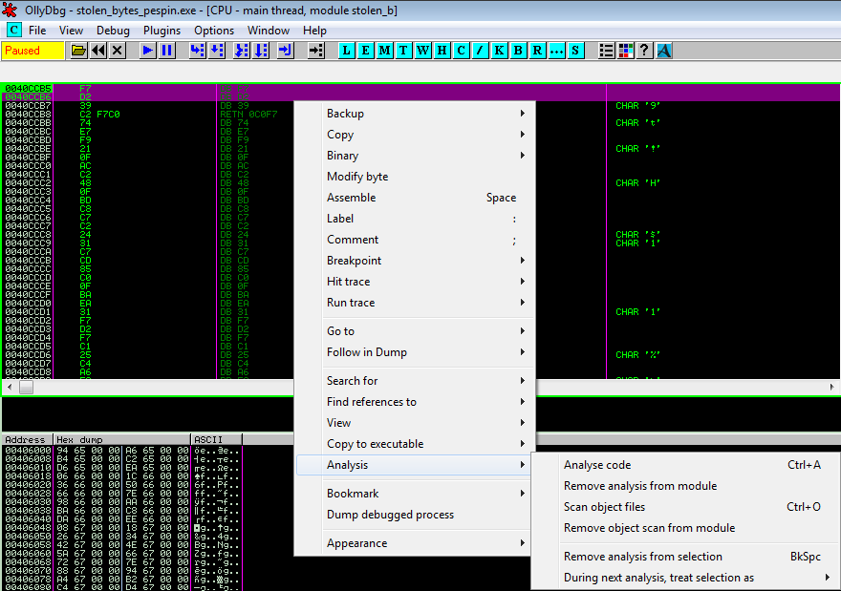The width and height of the screenshot is (841, 591).
Task: Open Handles window with H button
Action: tap(442, 51)
